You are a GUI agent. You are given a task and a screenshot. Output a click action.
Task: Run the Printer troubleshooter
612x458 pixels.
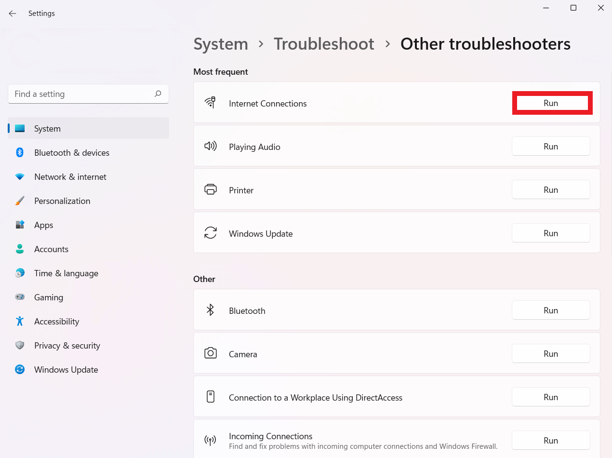click(x=551, y=190)
